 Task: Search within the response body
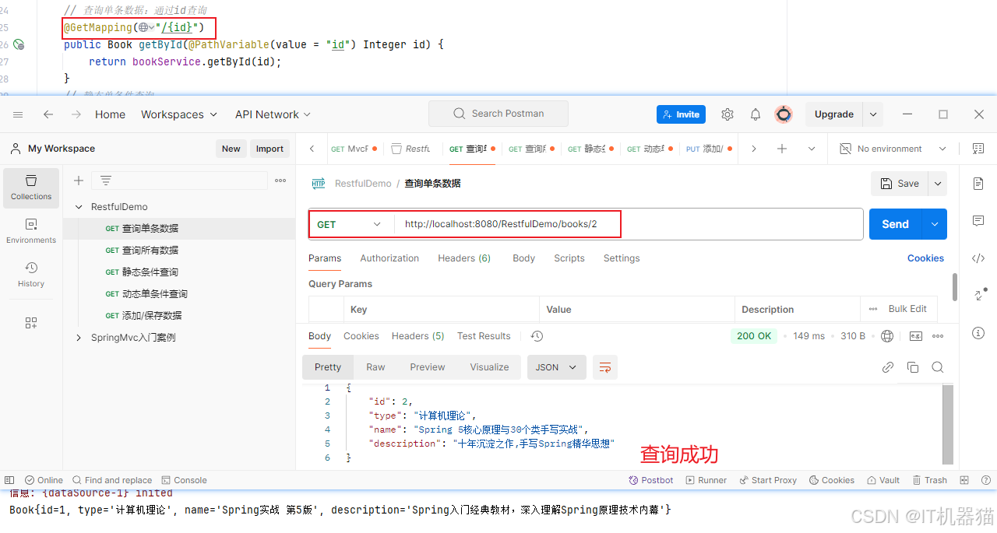click(938, 367)
